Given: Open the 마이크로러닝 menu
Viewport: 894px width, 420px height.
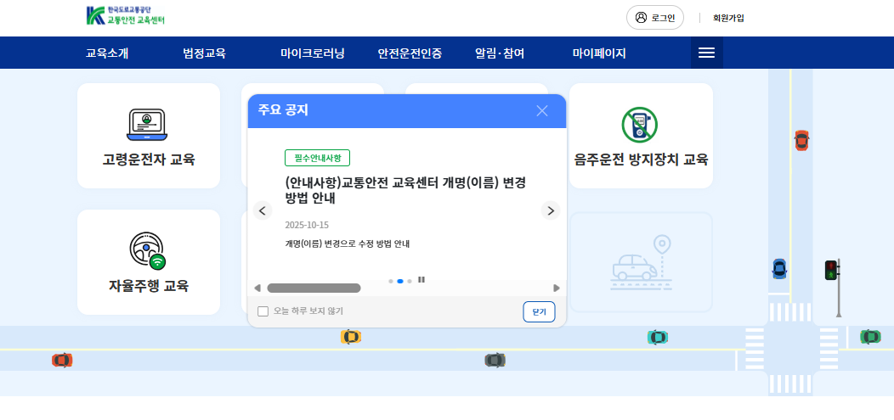Looking at the screenshot, I should [x=313, y=53].
